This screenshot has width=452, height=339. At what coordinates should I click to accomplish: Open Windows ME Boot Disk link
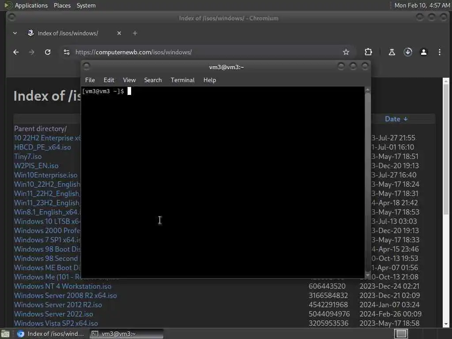pyautogui.click(x=48, y=267)
